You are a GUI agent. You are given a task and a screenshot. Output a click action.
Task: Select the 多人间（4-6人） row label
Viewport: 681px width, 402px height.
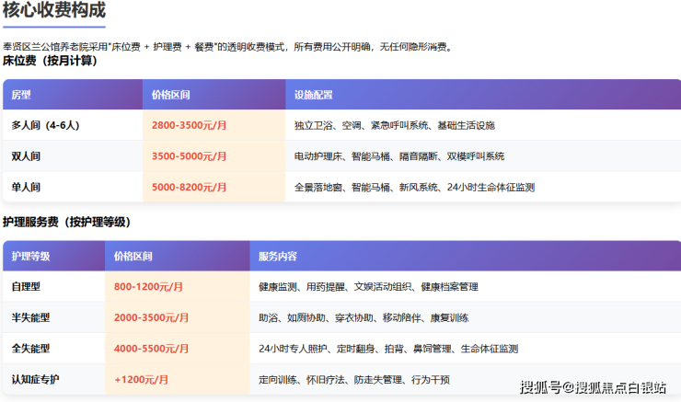coord(45,125)
